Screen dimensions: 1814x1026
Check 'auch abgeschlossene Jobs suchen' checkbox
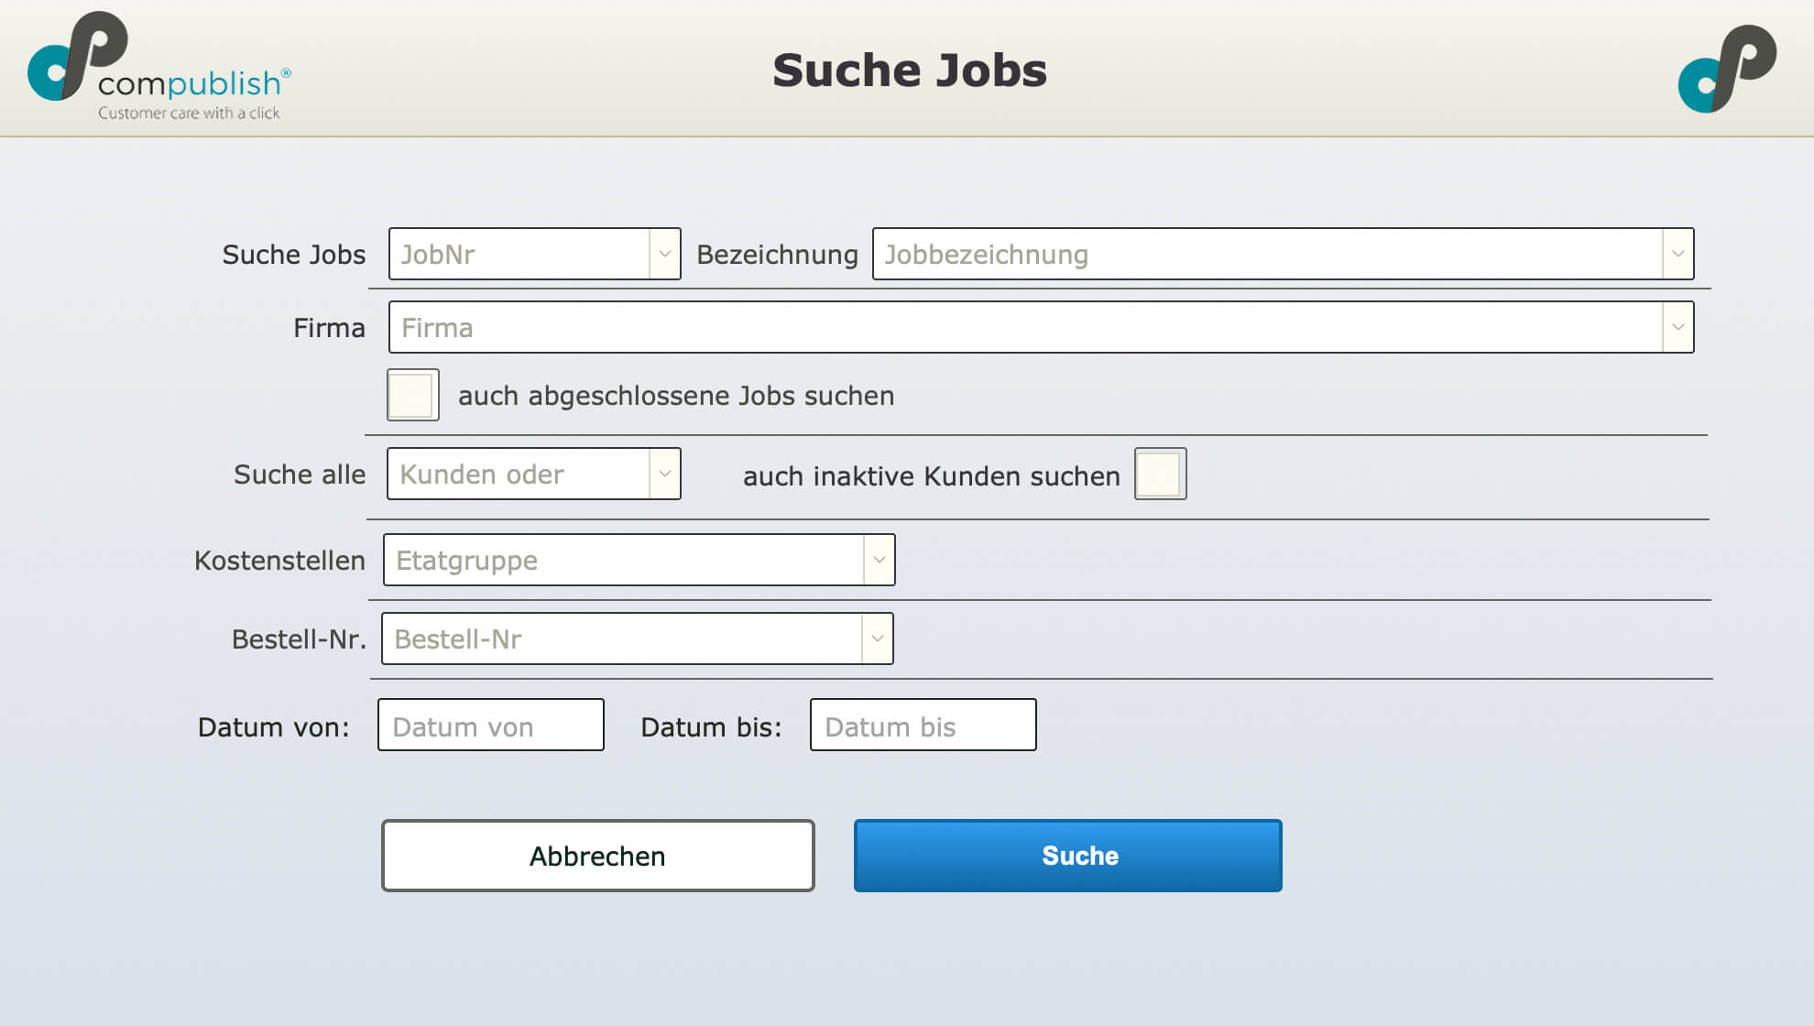point(412,395)
